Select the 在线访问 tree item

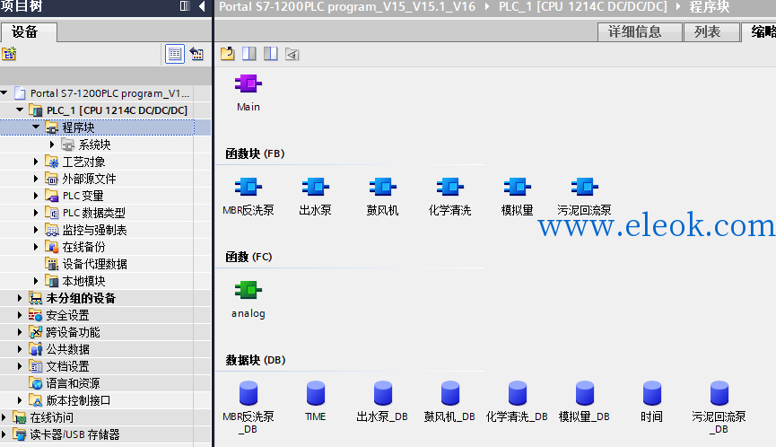[51, 417]
